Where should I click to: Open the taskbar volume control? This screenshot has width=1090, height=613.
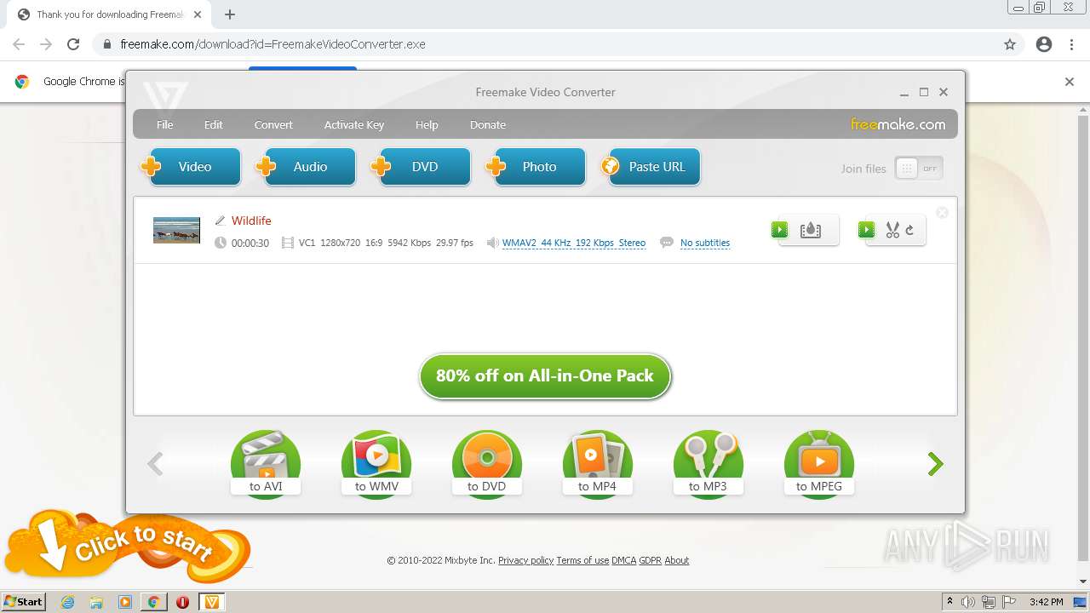pyautogui.click(x=968, y=602)
